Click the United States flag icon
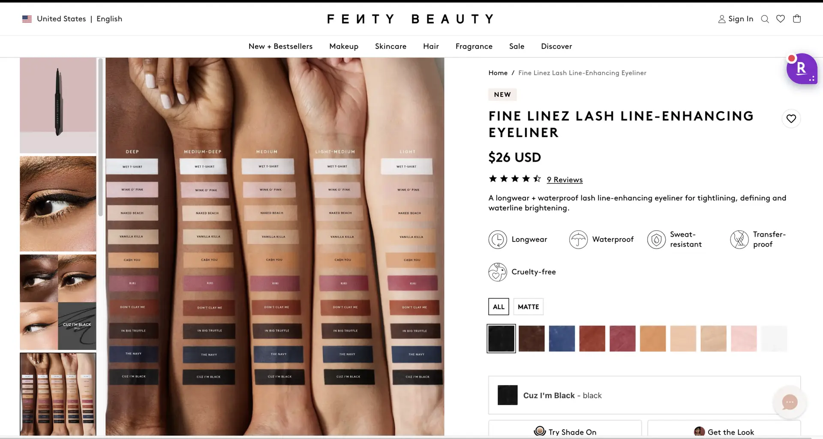This screenshot has width=823, height=439. (27, 19)
